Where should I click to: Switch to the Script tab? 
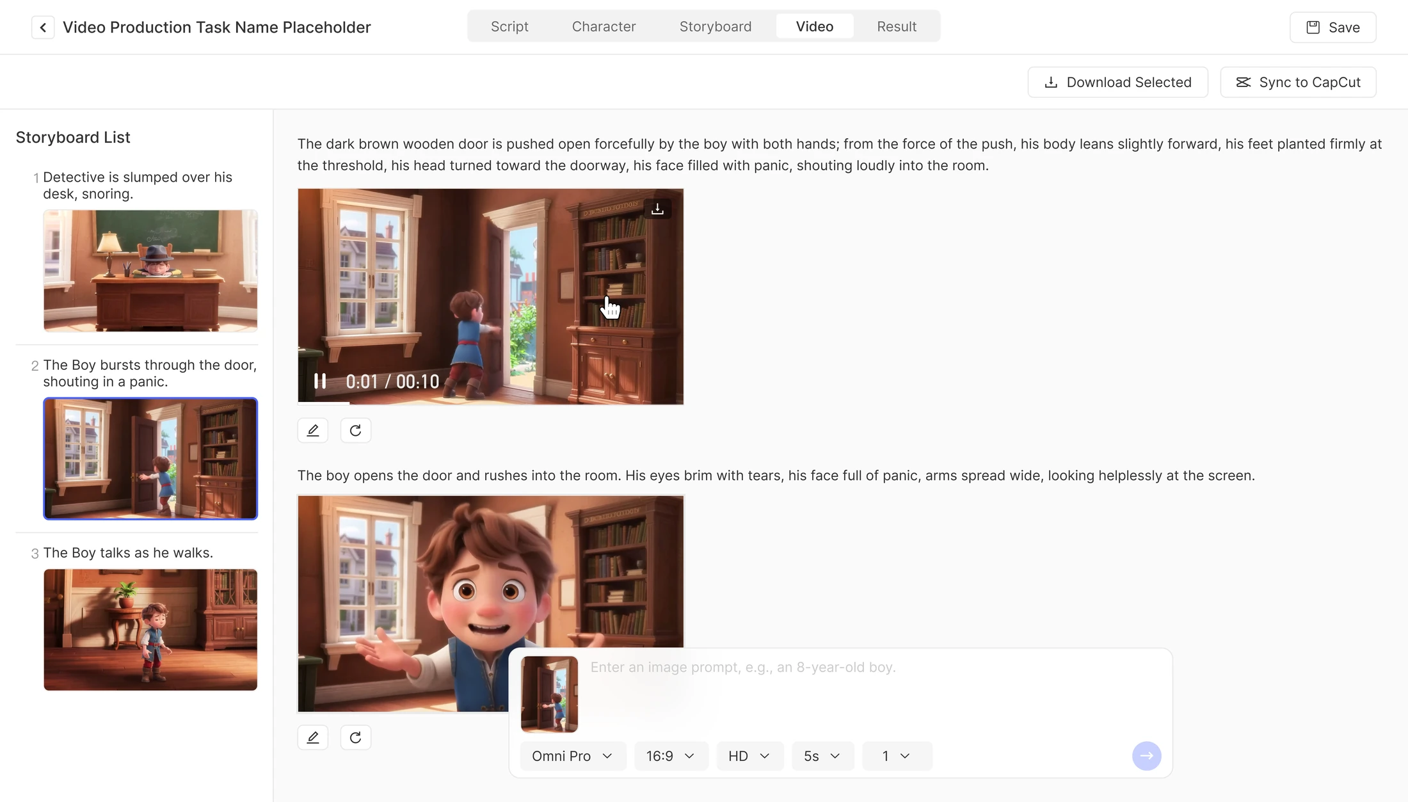point(509,26)
